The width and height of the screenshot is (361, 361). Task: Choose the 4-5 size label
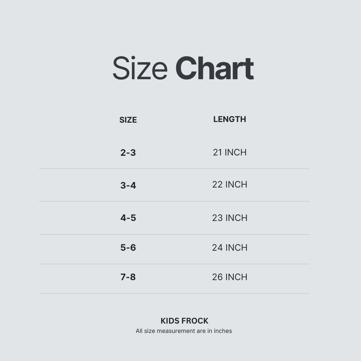click(x=128, y=218)
